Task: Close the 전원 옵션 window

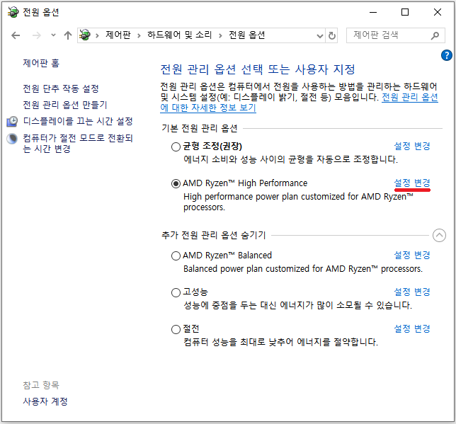Action: tap(438, 12)
